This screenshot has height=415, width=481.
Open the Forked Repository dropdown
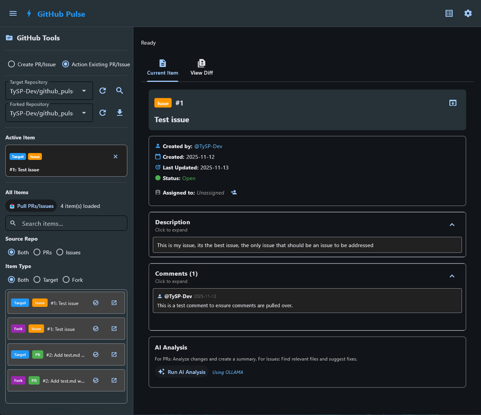pyautogui.click(x=49, y=113)
